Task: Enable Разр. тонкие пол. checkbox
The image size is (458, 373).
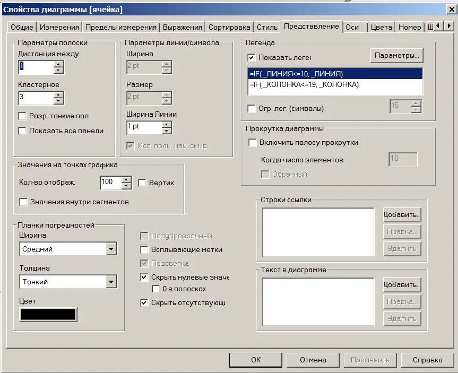Action: pyautogui.click(x=22, y=116)
